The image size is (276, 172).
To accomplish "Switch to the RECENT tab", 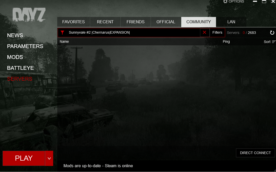I will click(x=105, y=22).
